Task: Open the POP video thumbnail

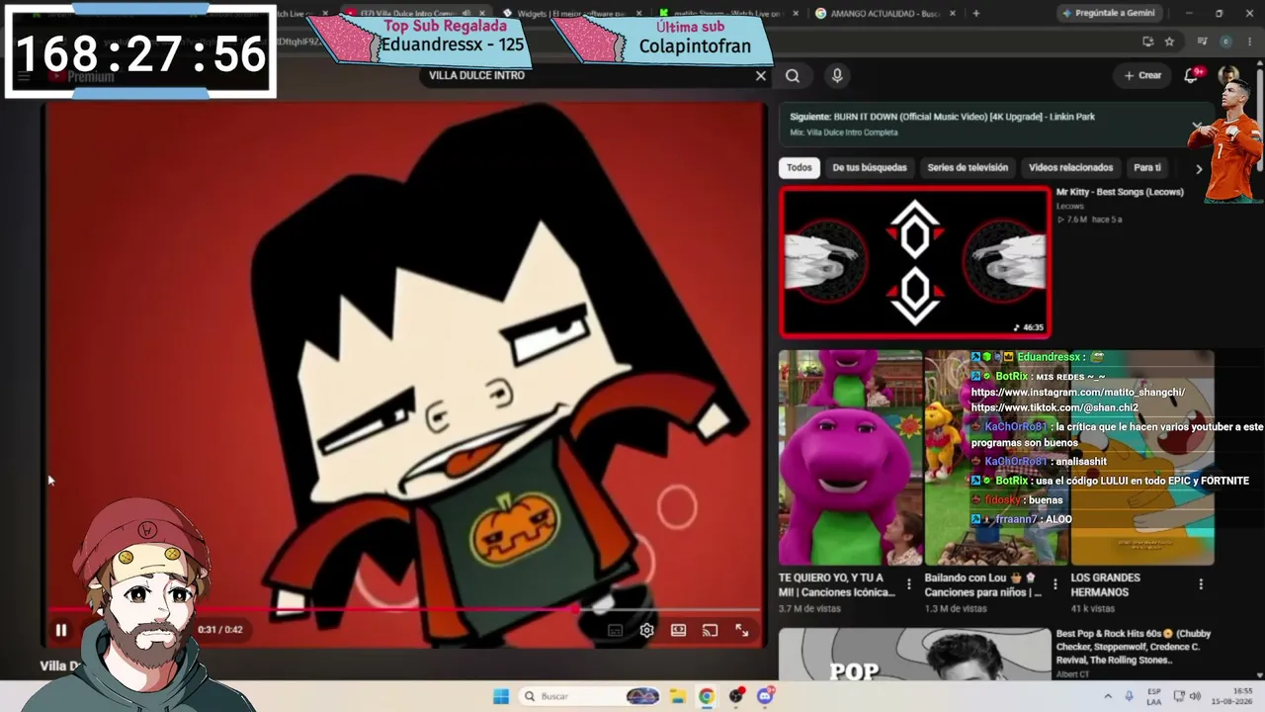Action: pyautogui.click(x=915, y=655)
